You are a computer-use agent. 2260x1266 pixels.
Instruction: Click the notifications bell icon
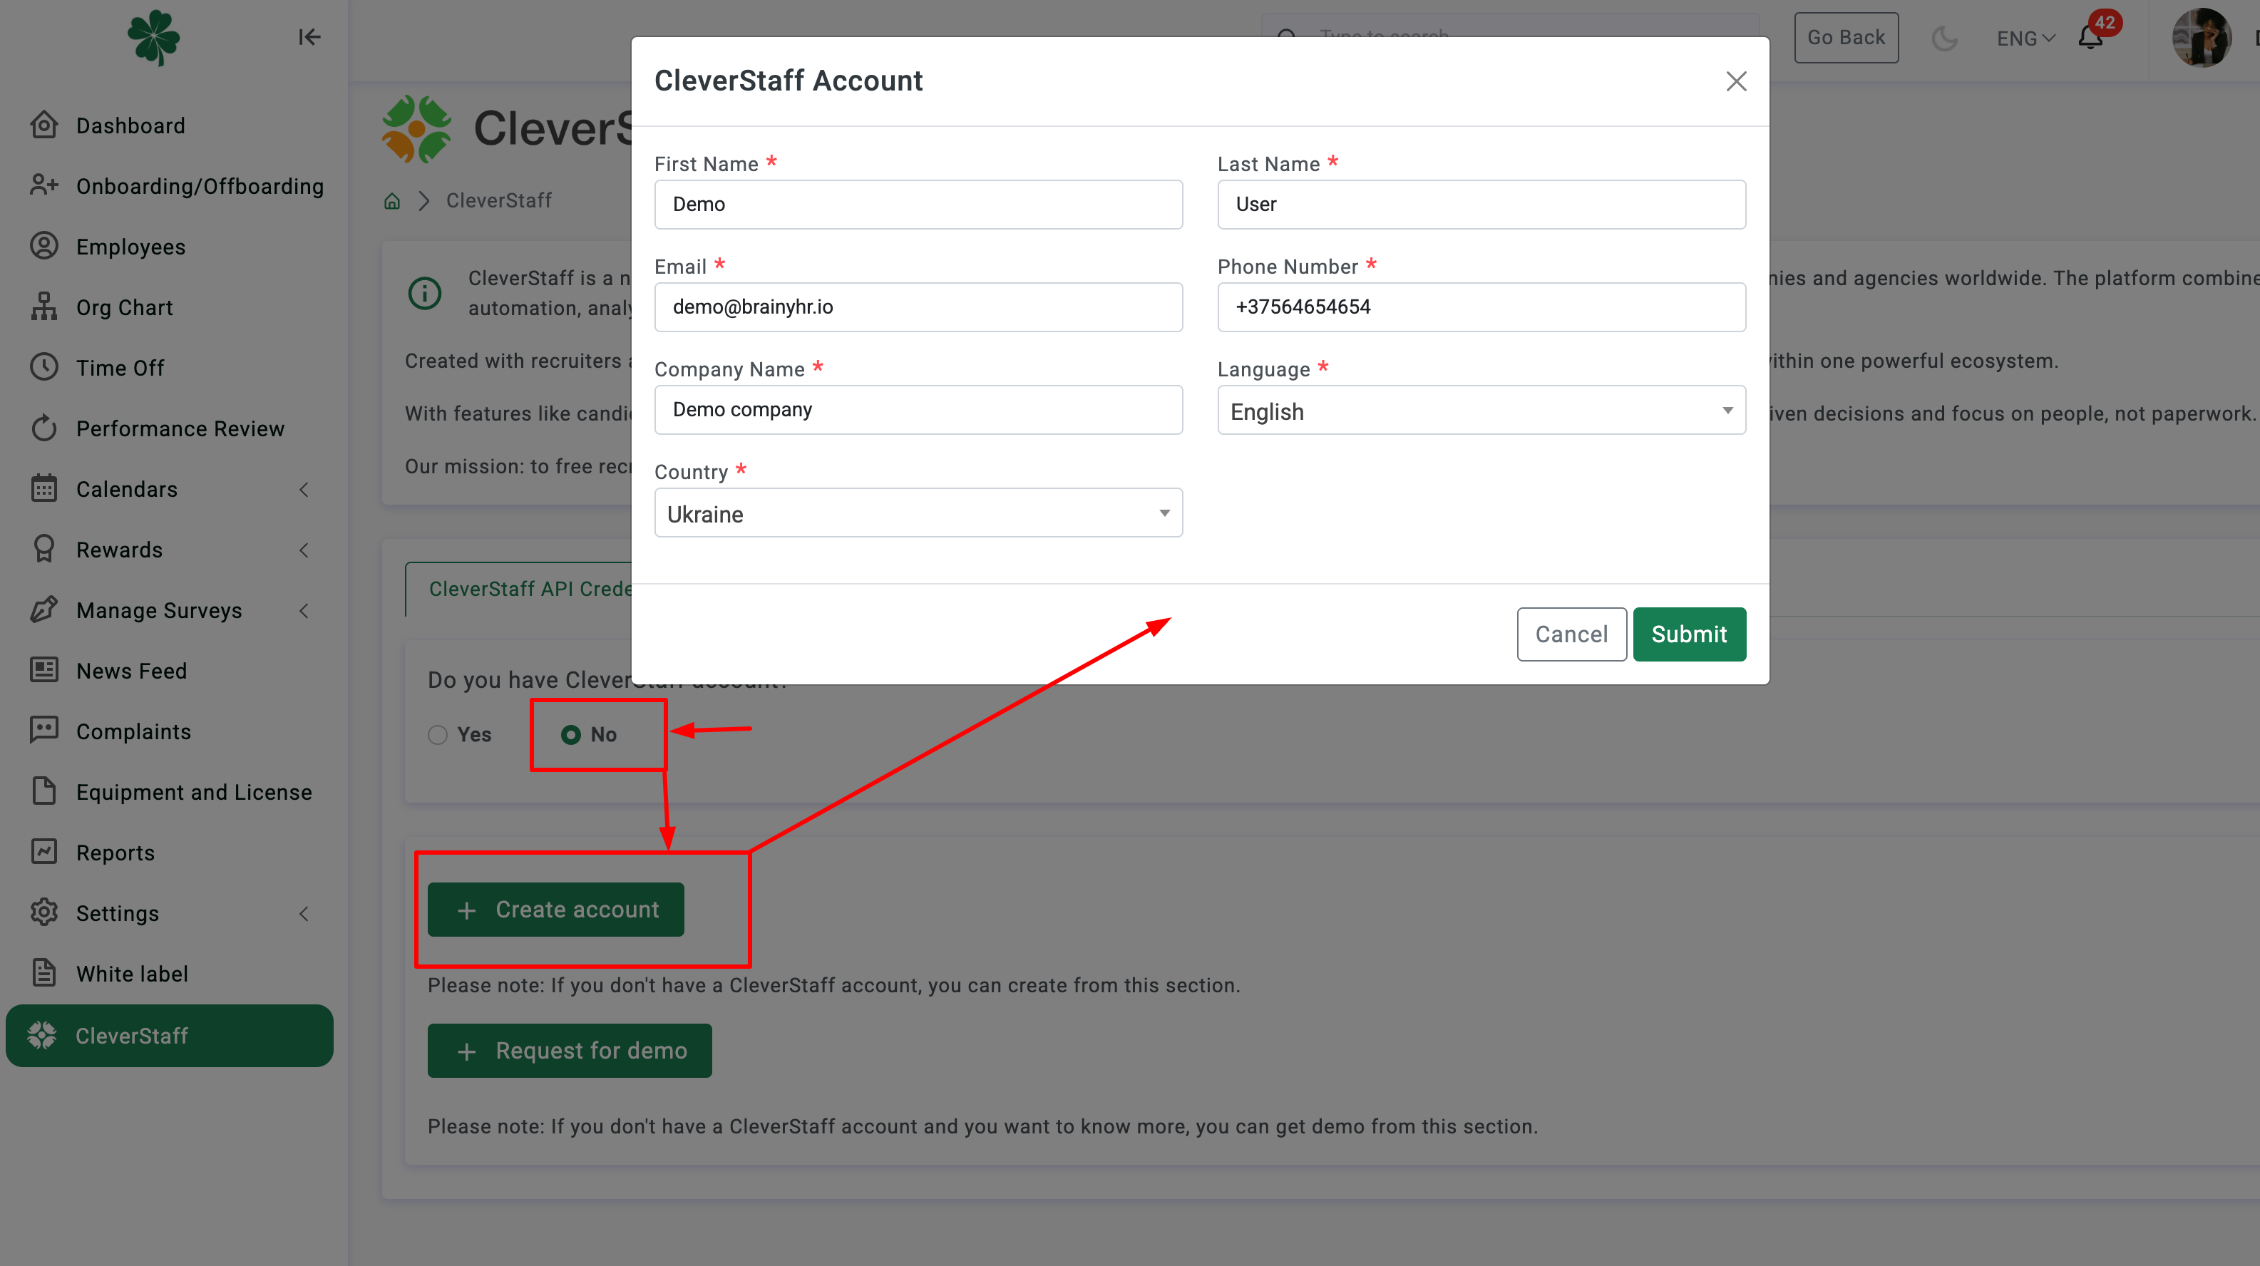[2090, 38]
